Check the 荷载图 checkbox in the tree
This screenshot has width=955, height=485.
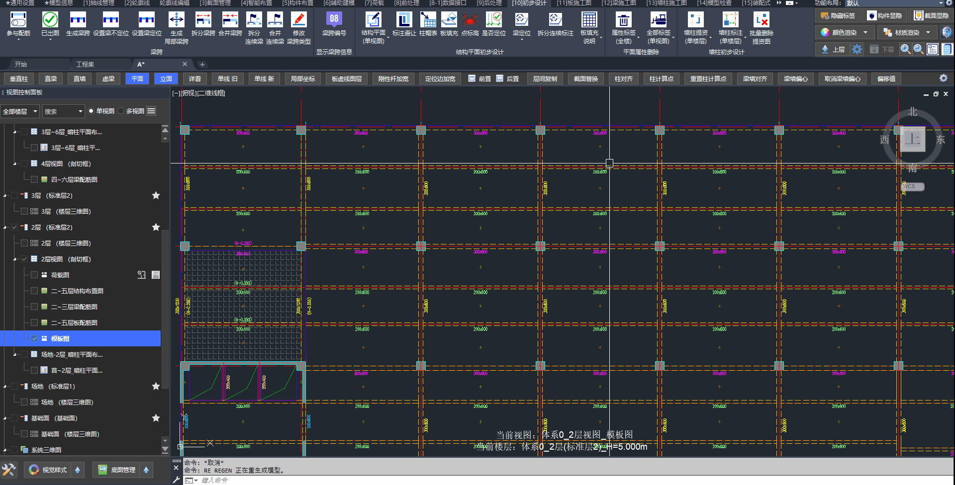coord(34,275)
